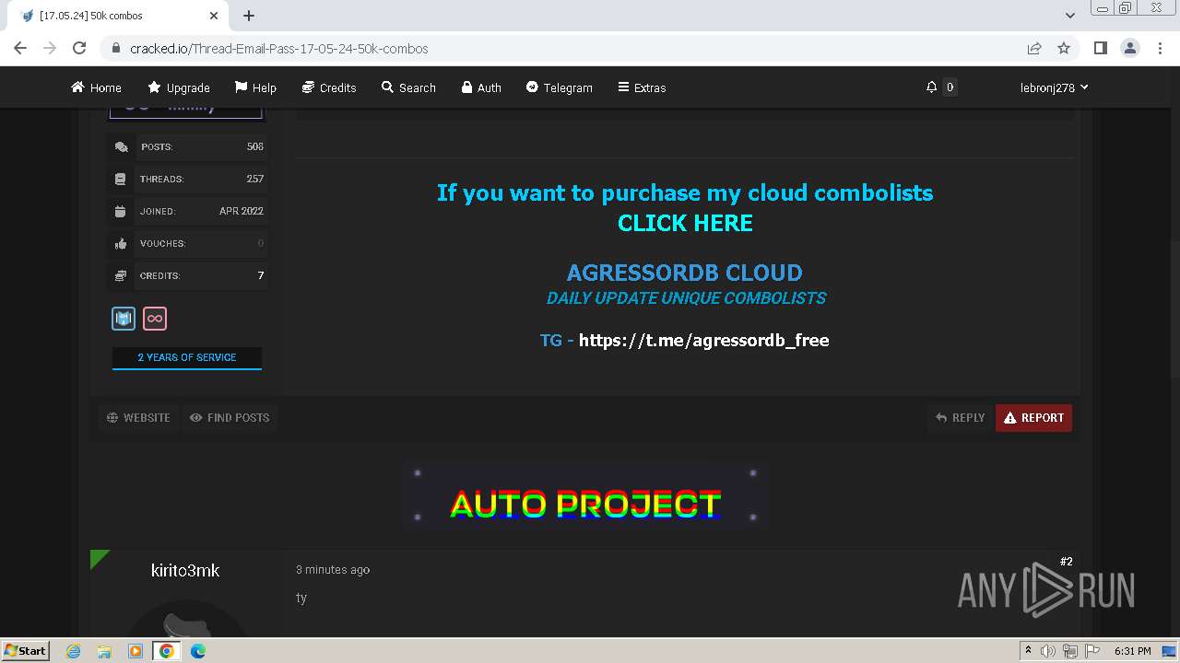The image size is (1180, 663).
Task: View site information lock icon
Action: pos(116,48)
